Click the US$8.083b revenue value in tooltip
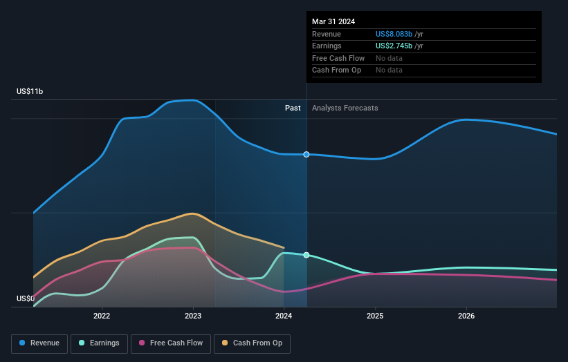The width and height of the screenshot is (568, 362). coord(394,34)
